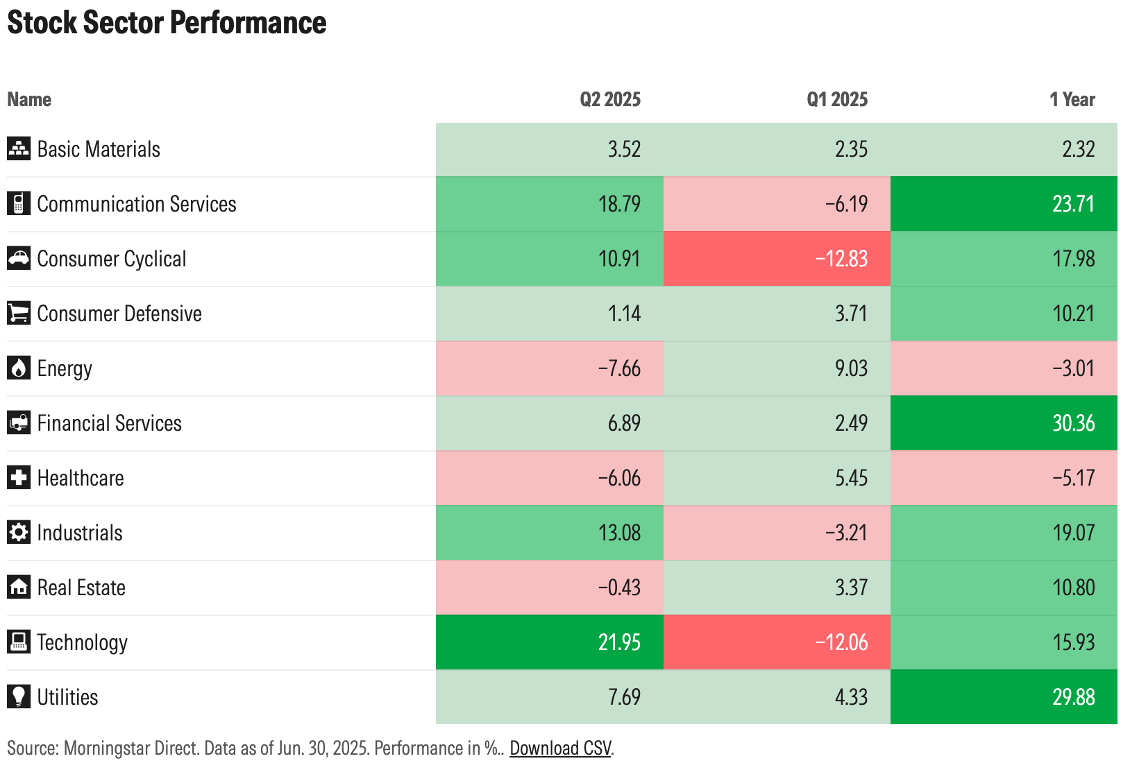Image resolution: width=1130 pixels, height=770 pixels.
Task: Sort by the Q2 2025 column header
Action: click(610, 100)
